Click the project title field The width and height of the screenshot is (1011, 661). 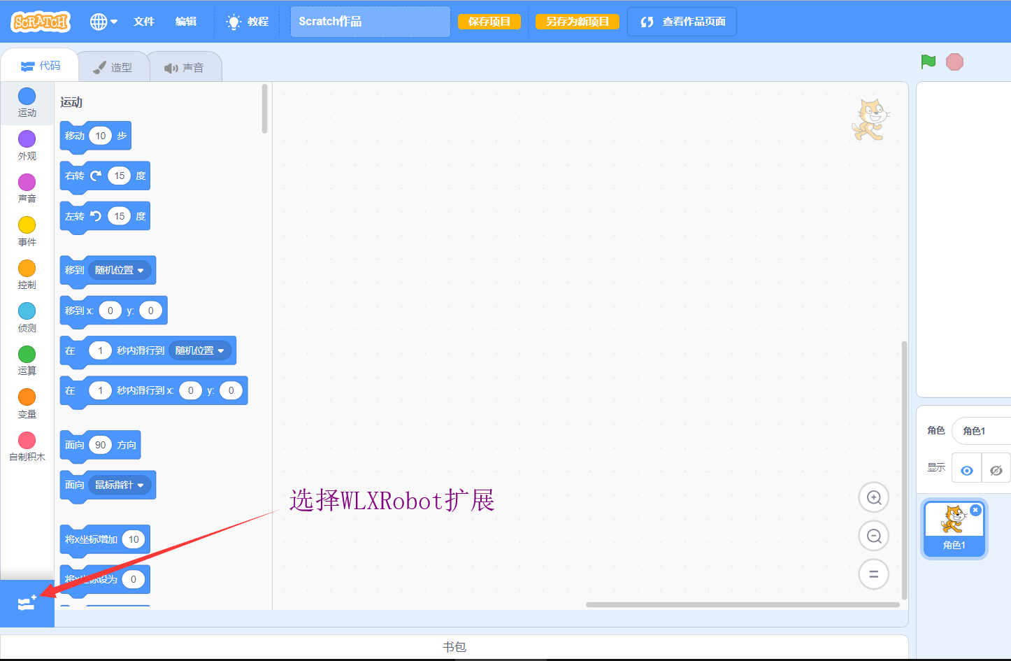click(x=370, y=22)
